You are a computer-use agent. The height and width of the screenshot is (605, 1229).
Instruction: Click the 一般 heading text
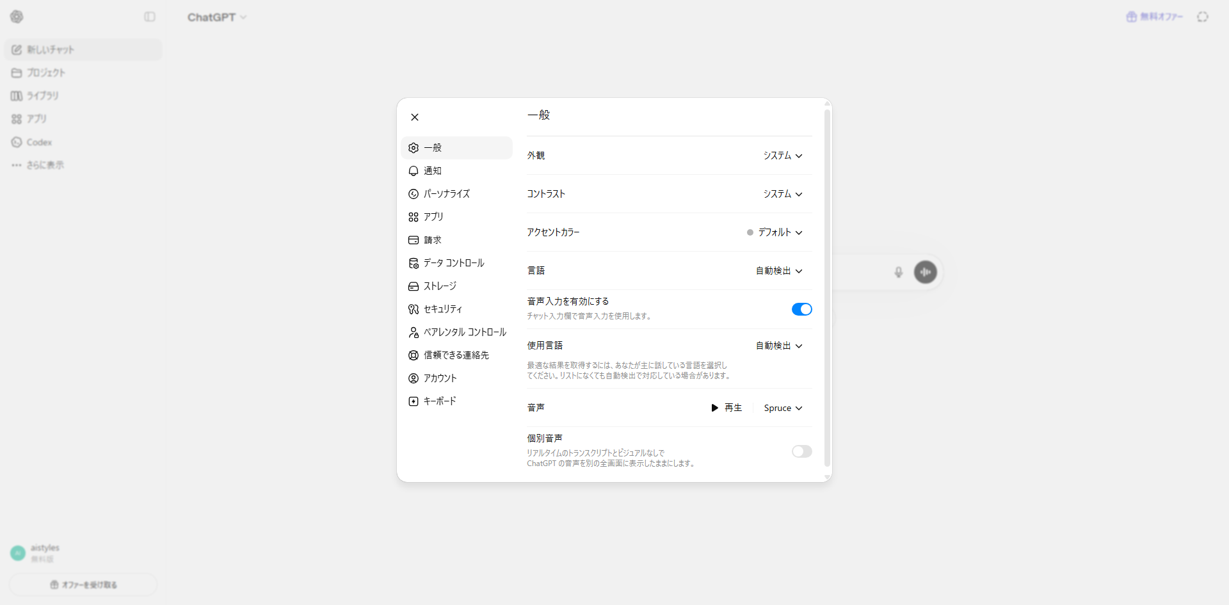(x=539, y=115)
